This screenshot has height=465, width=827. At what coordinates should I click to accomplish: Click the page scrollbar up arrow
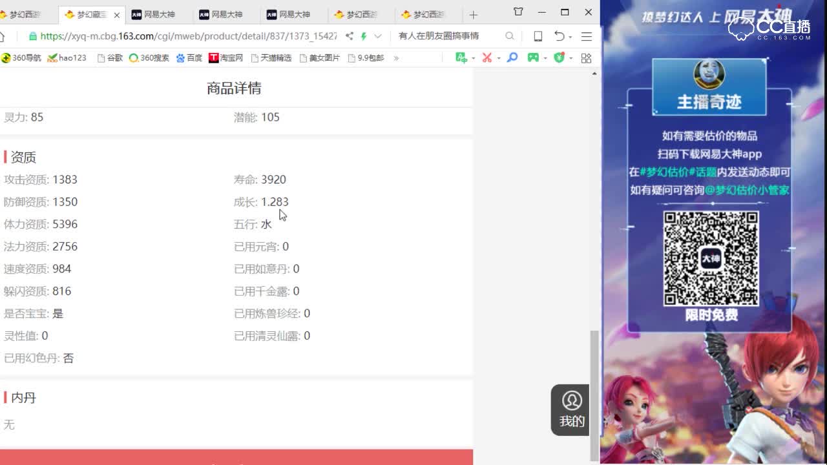click(594, 74)
